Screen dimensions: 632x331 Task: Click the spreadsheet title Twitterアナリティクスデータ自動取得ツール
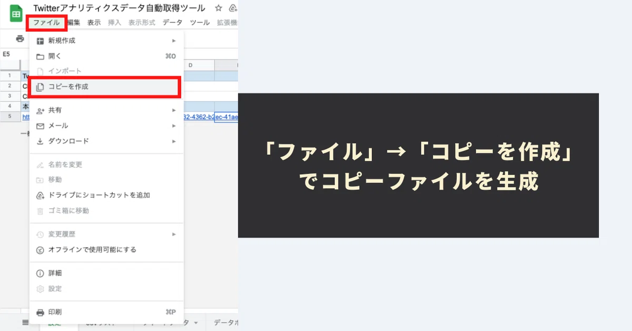coord(119,8)
